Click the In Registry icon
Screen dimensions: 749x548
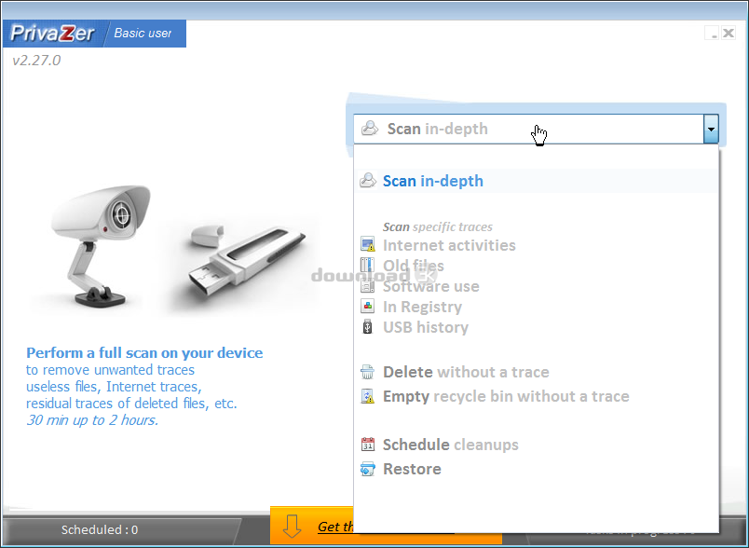pos(367,307)
